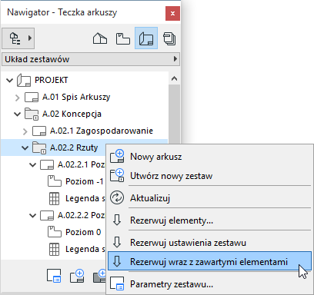Select the Layout Book icon

click(146, 38)
